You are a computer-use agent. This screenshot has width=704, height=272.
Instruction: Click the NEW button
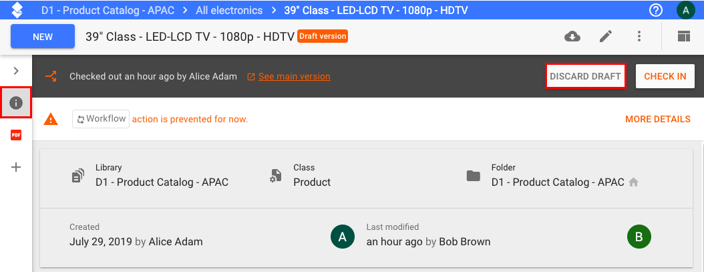43,36
